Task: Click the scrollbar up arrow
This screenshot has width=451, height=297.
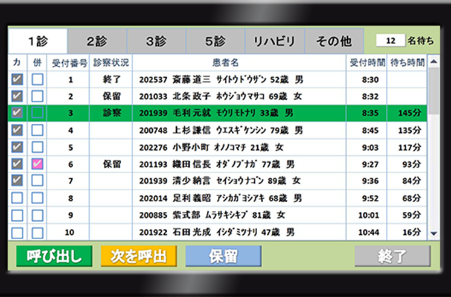Action: (433, 61)
